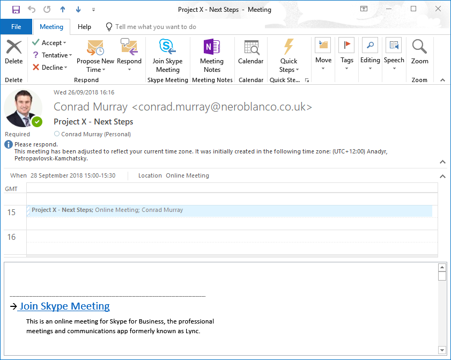Viewport: 451px width, 360px height.
Task: Open Customize Quick Access Toolbar dropdown
Action: click(x=93, y=10)
